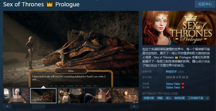216x111 pixels.
Task: Click the in-game MENU label in the screenshot
Action: pyautogui.click(x=95, y=86)
